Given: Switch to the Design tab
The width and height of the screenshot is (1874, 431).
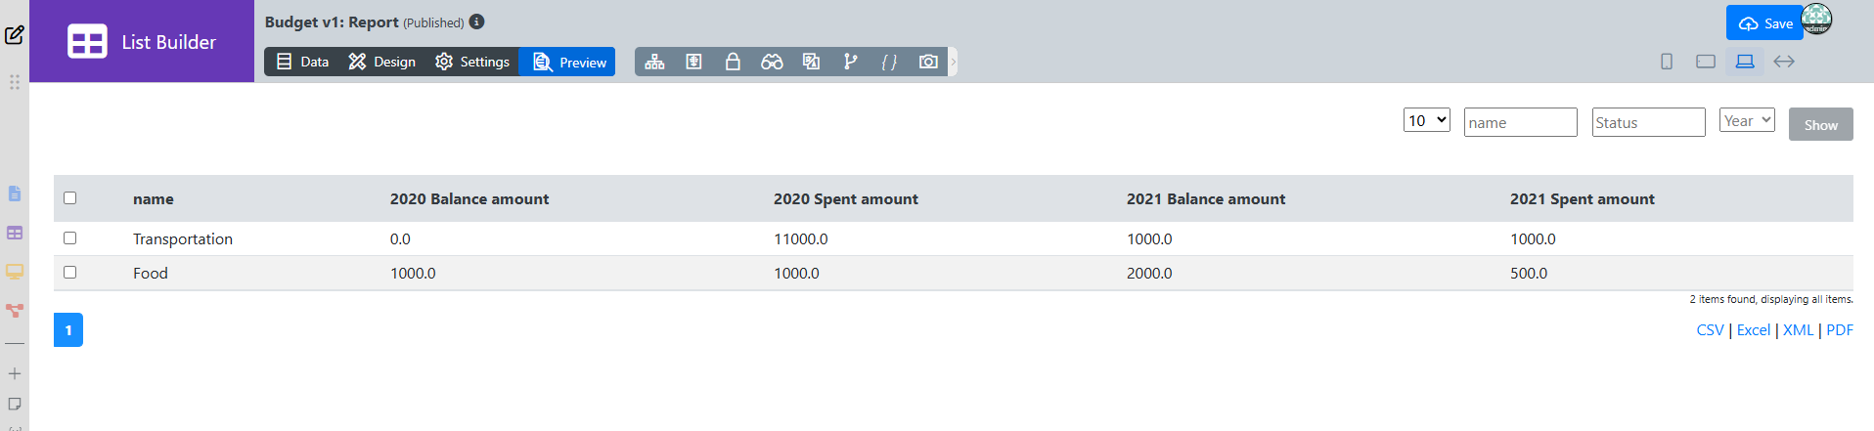Looking at the screenshot, I should tap(382, 62).
